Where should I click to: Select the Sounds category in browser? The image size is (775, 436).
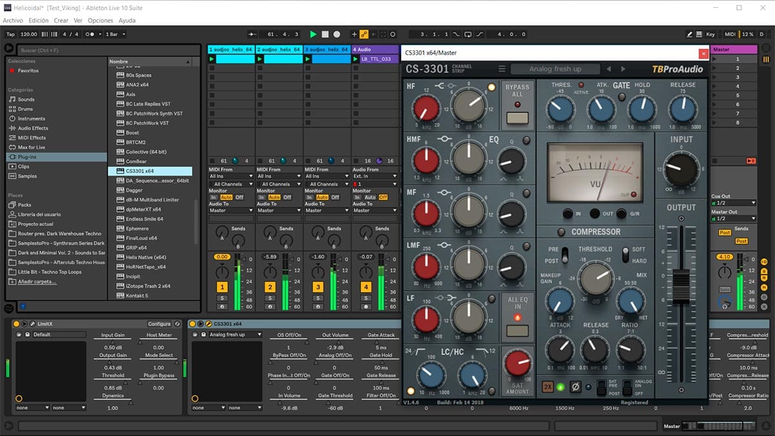click(x=26, y=99)
